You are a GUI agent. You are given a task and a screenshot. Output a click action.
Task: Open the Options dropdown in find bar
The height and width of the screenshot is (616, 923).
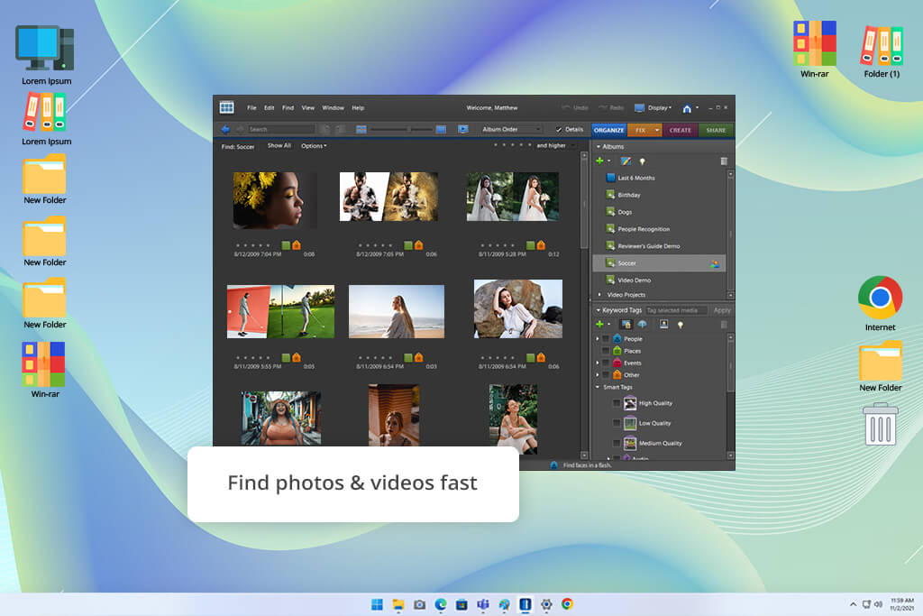[314, 145]
